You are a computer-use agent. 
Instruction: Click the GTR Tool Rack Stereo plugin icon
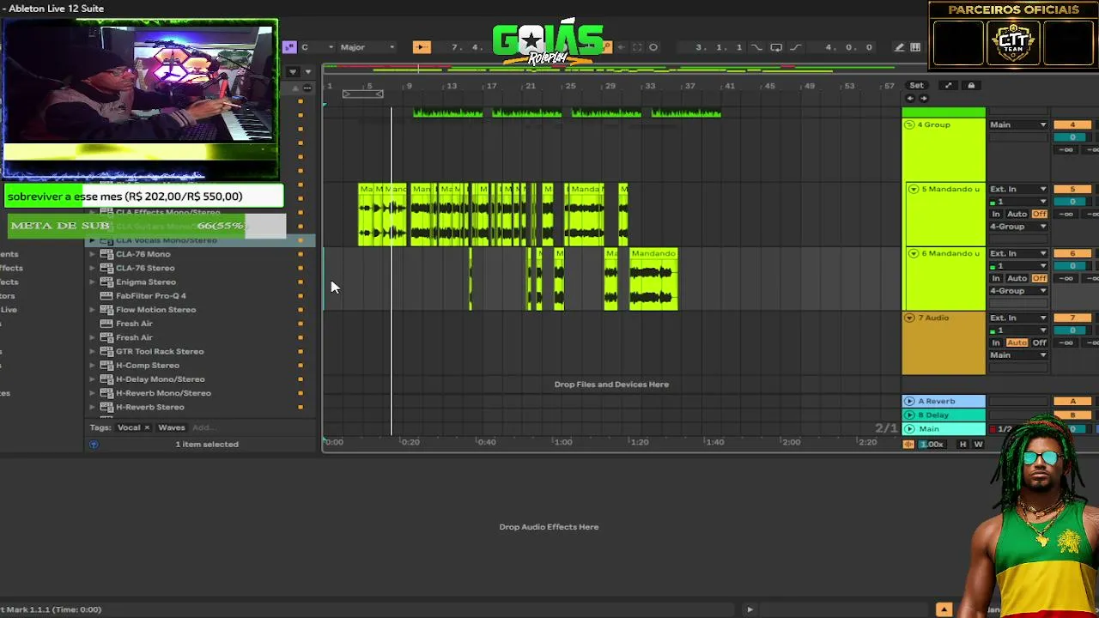(106, 351)
